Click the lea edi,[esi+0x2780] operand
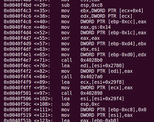 point(102,66)
